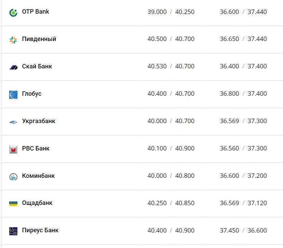Click the Пивденный bank logo icon
Image resolution: width=283 pixels, height=248 pixels.
[x=13, y=40]
